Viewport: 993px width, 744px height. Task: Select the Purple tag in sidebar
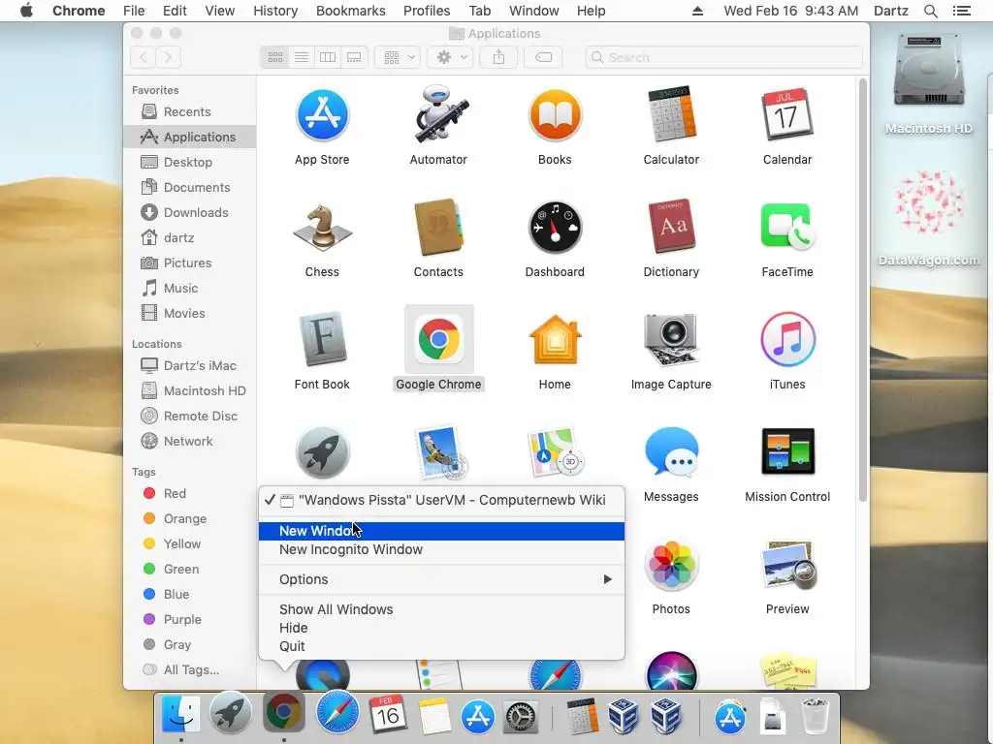[182, 620]
